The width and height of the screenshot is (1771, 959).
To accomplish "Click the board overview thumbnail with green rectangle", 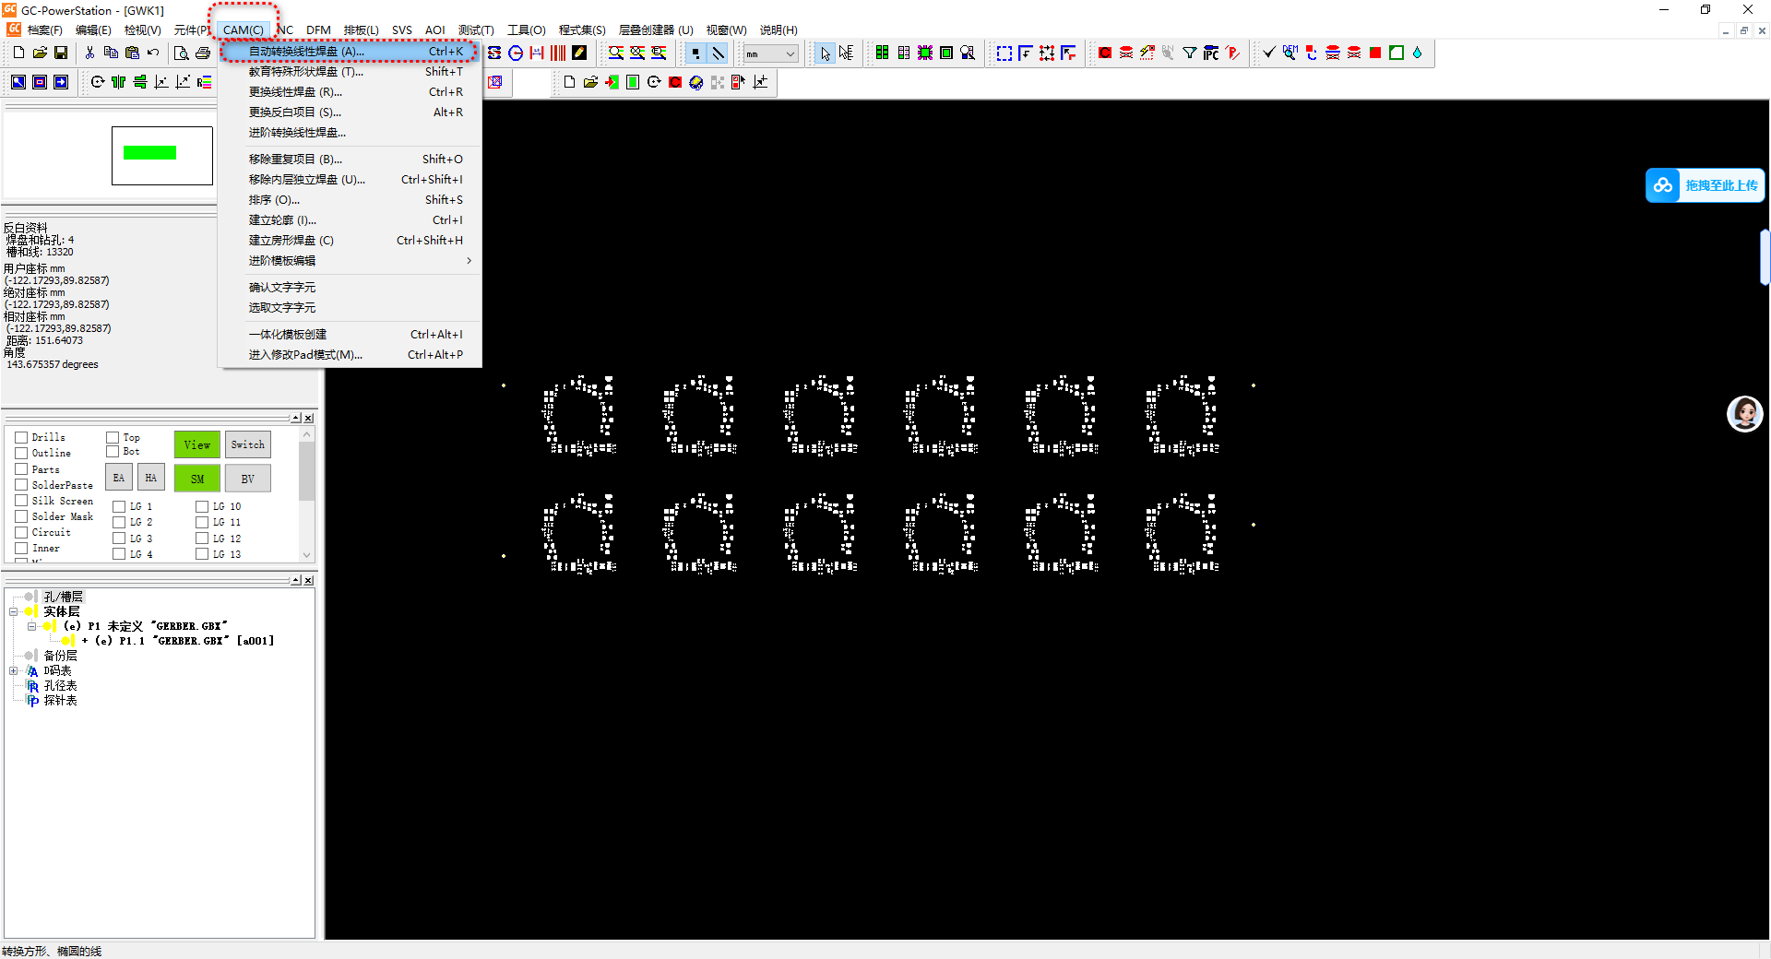I will [x=162, y=156].
